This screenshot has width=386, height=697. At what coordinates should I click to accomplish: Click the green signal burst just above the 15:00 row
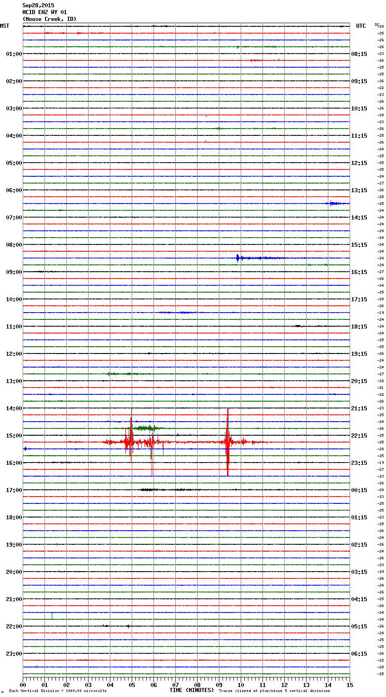(x=146, y=428)
